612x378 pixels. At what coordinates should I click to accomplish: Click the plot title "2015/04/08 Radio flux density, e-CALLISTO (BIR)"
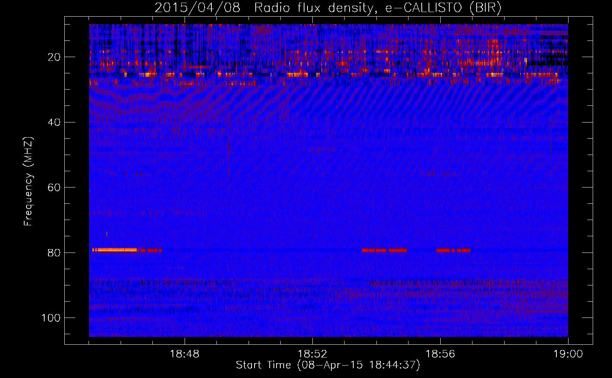tap(328, 8)
